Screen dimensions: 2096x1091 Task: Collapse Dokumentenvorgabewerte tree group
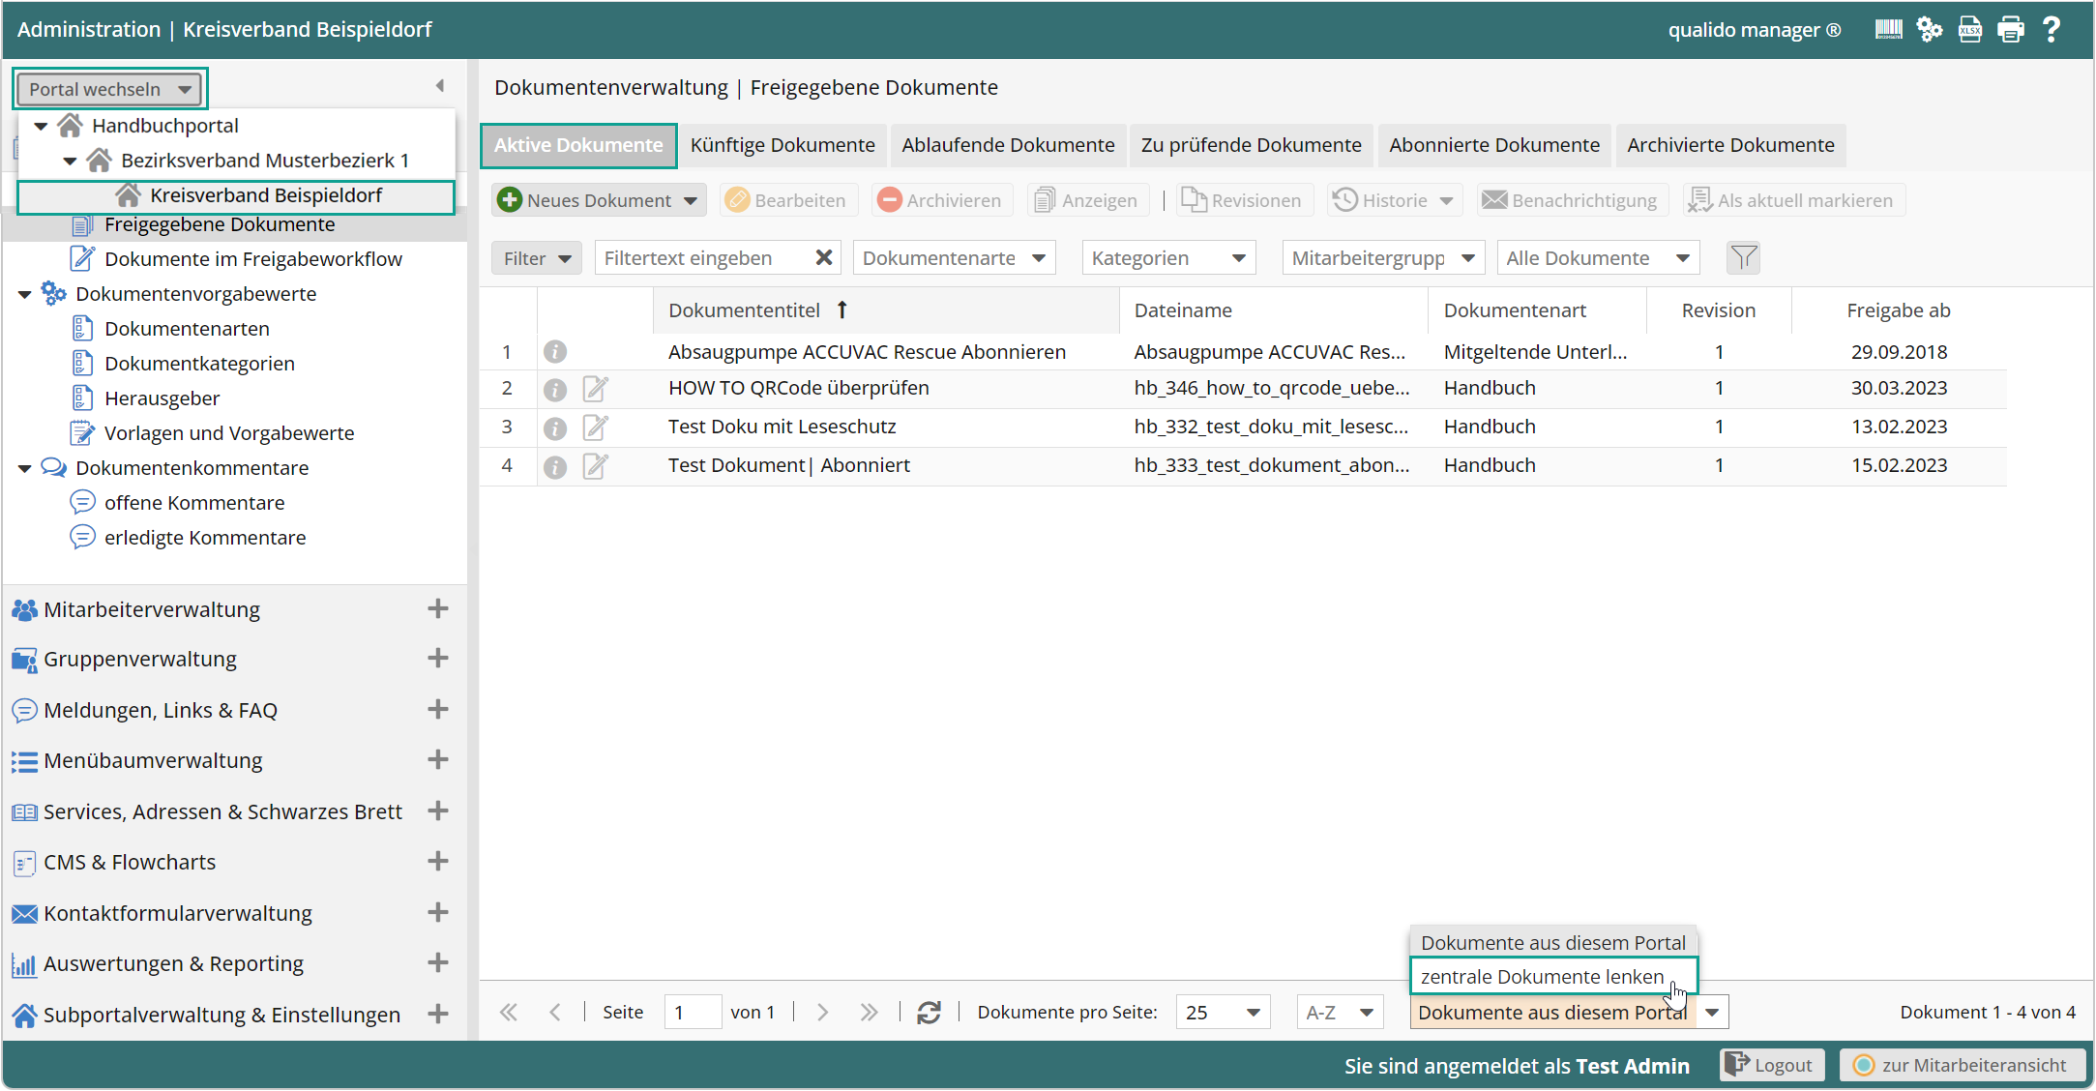click(25, 294)
